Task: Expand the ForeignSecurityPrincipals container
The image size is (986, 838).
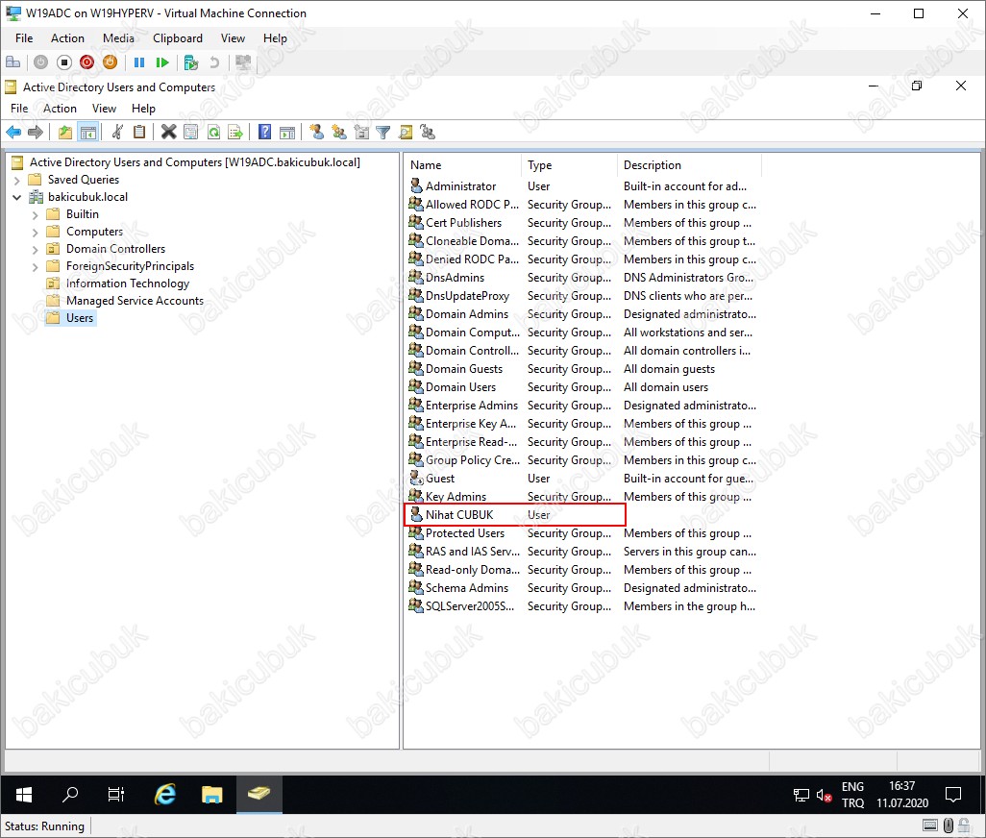Action: click(x=36, y=266)
